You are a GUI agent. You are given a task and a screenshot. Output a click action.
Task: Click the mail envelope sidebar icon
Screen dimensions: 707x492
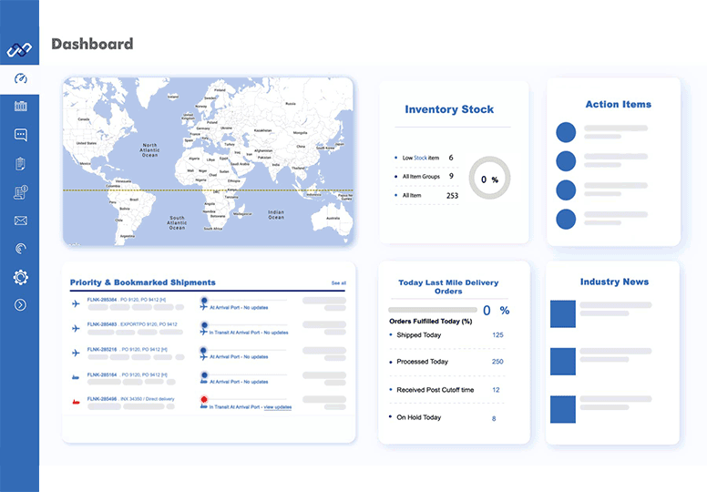(20, 220)
